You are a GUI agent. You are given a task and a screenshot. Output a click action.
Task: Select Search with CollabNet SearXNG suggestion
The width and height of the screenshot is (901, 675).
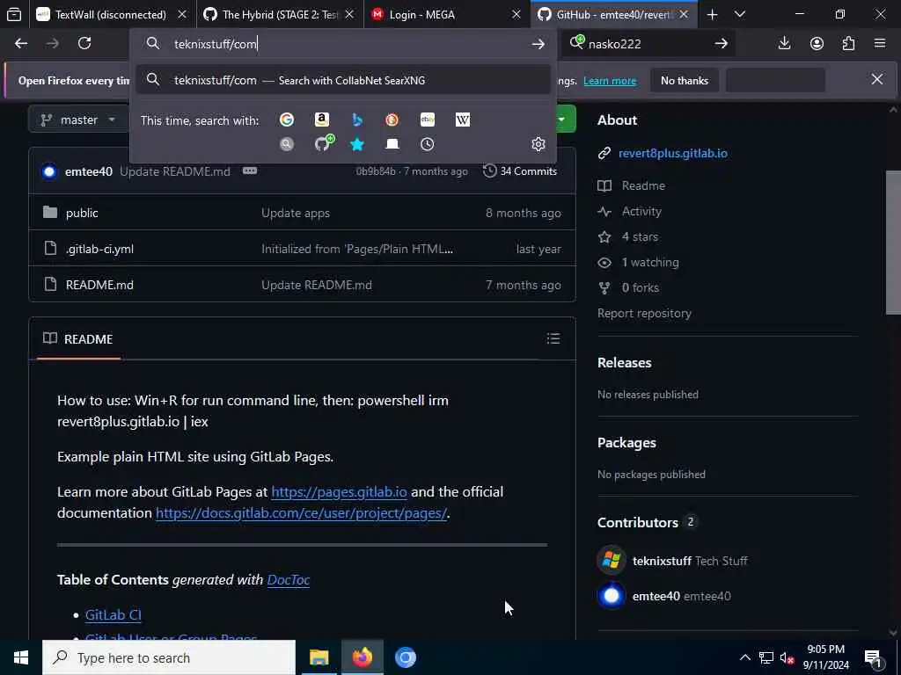click(343, 80)
